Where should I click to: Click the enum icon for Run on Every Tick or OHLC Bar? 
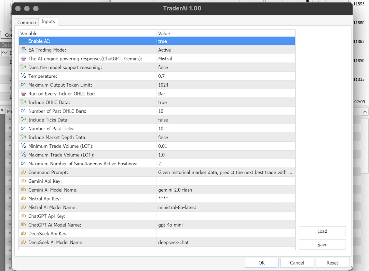tap(23, 93)
